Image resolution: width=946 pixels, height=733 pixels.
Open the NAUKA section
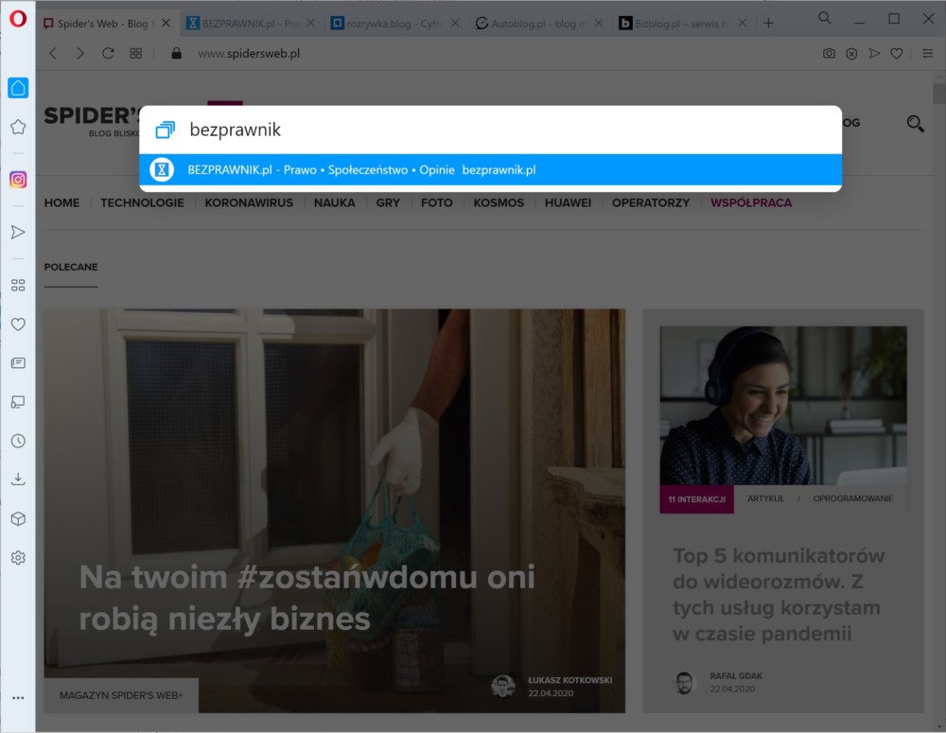[334, 203]
